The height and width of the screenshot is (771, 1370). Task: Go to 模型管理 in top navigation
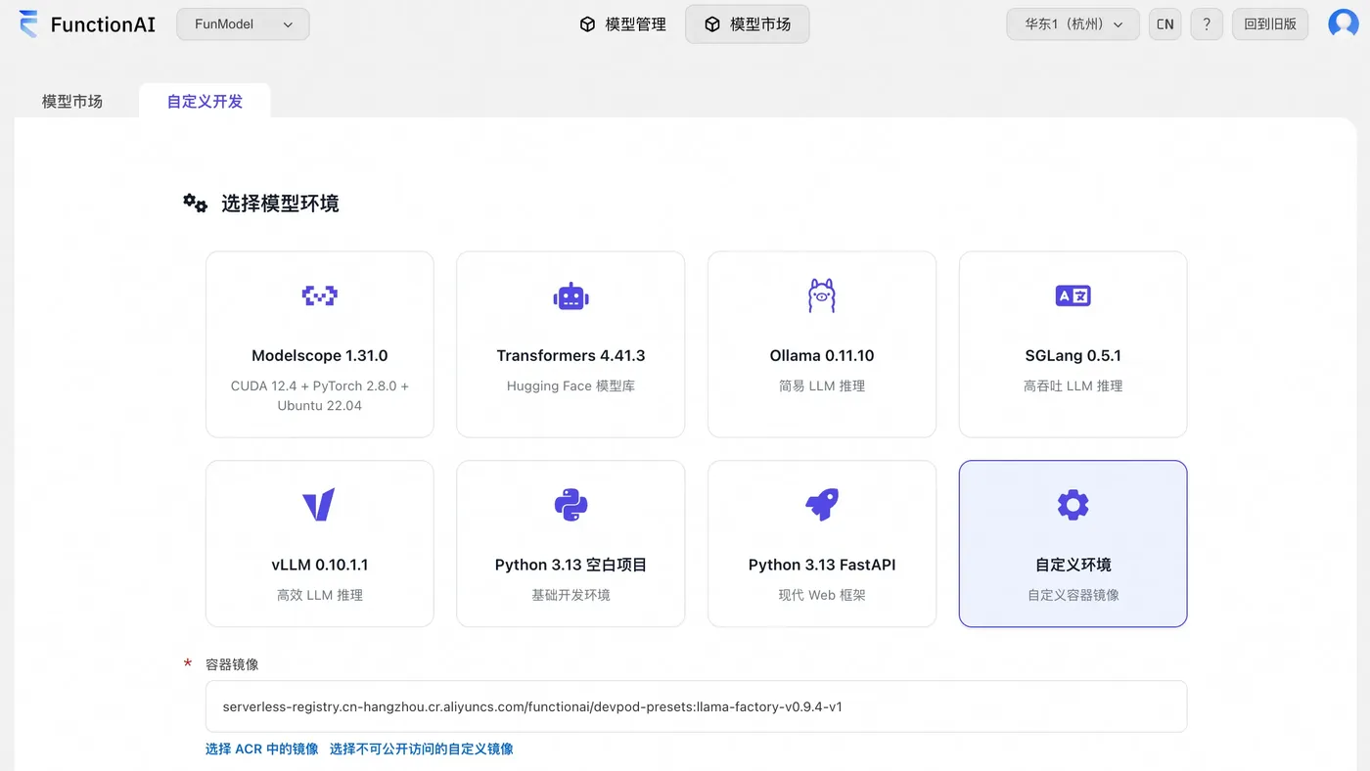623,24
